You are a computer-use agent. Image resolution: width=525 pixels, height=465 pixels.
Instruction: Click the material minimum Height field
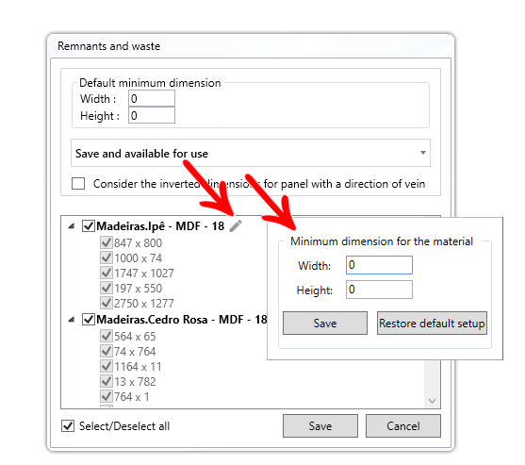(x=379, y=290)
